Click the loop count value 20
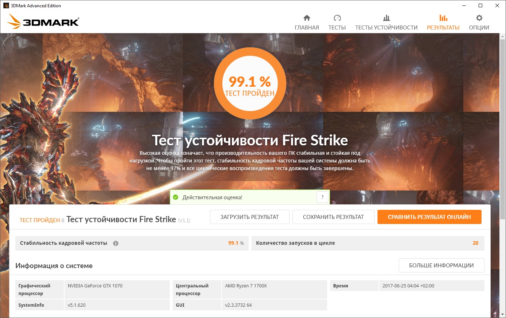 click(475, 243)
